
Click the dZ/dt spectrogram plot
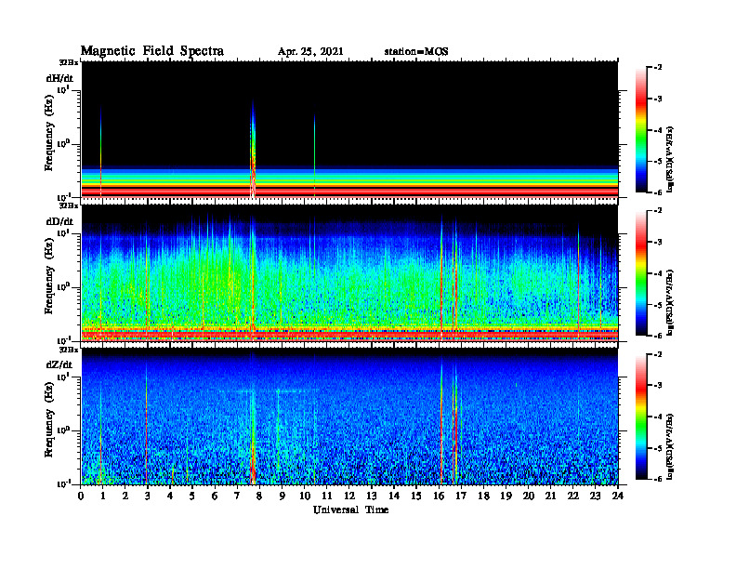349,417
